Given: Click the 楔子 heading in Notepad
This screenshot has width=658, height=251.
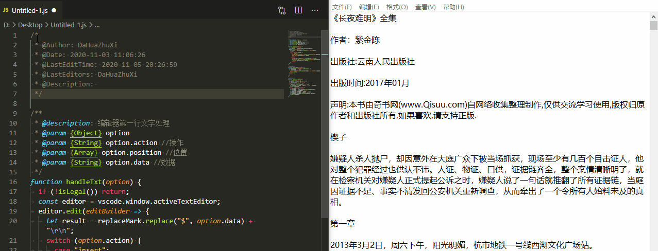Looking at the screenshot, I should point(339,137).
